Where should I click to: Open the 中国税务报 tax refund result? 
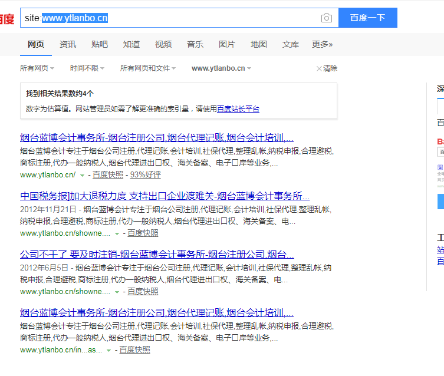(x=165, y=196)
